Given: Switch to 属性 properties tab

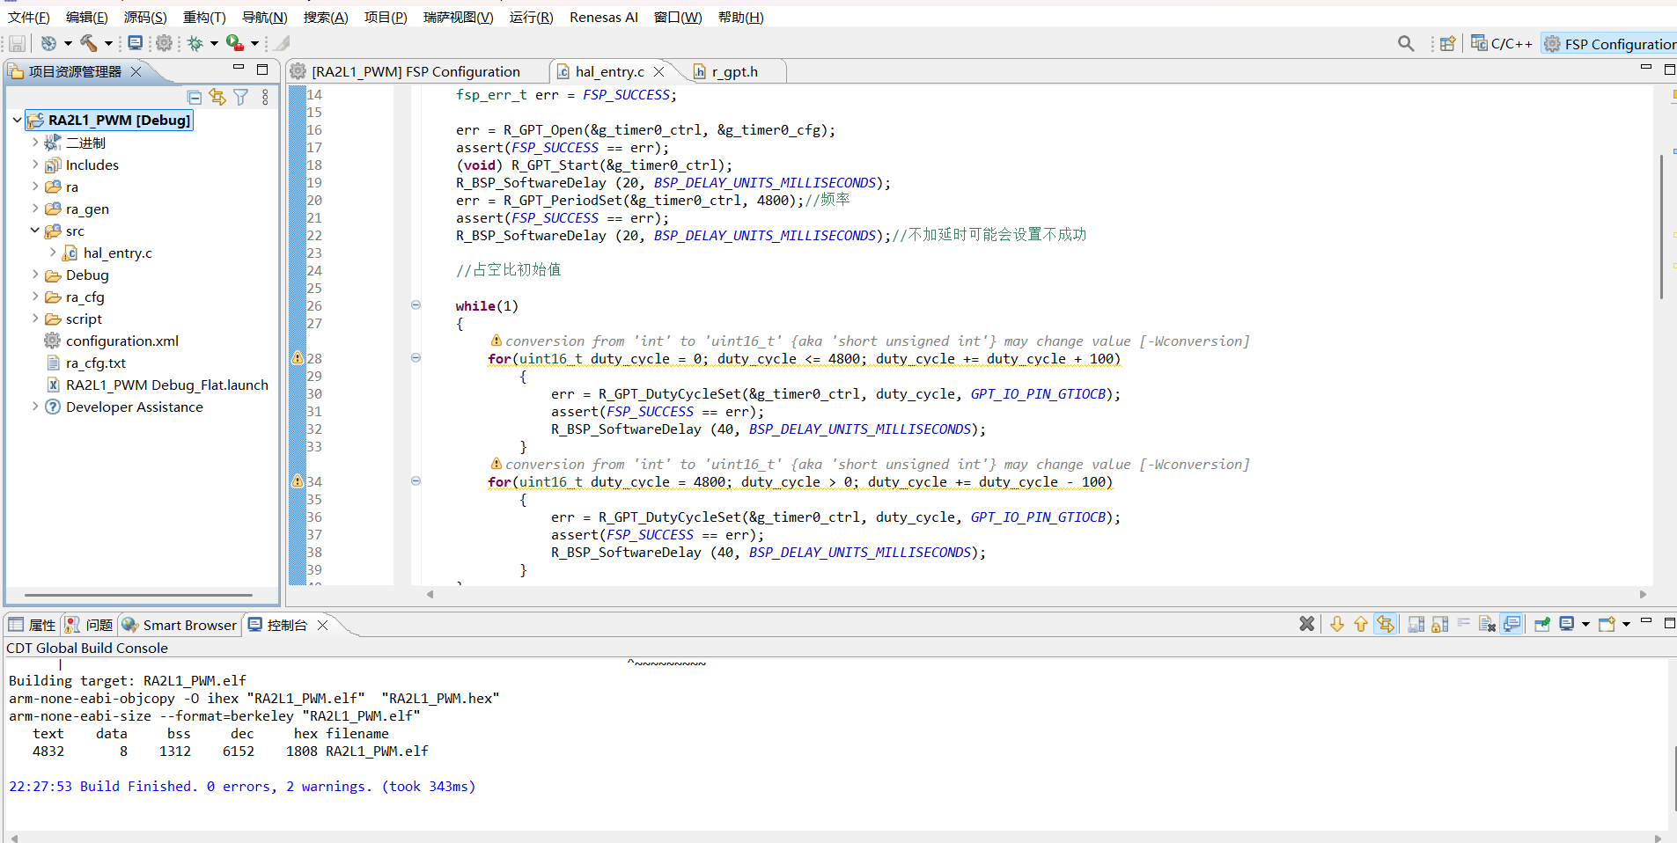Looking at the screenshot, I should click(x=32, y=625).
